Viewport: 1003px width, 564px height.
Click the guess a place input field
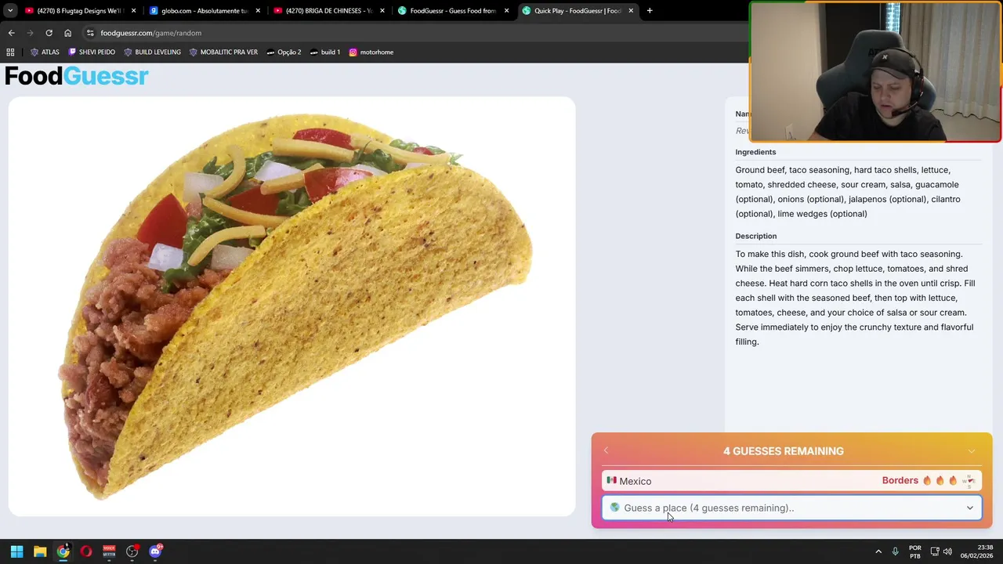pyautogui.click(x=791, y=508)
